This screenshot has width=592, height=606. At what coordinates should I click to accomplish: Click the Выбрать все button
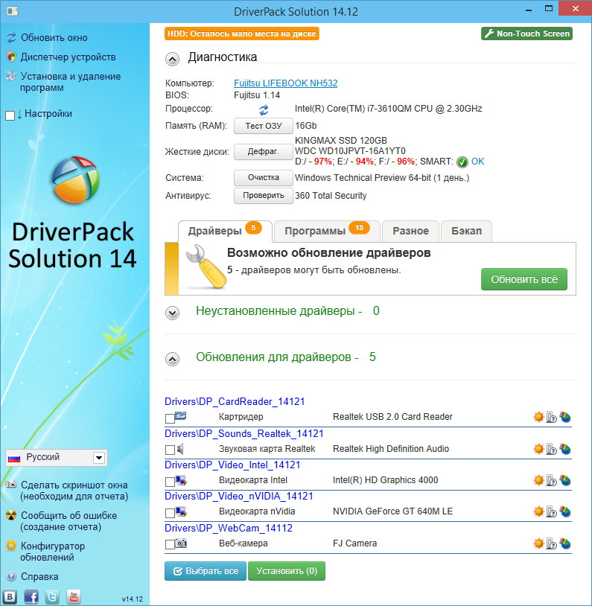click(x=206, y=571)
